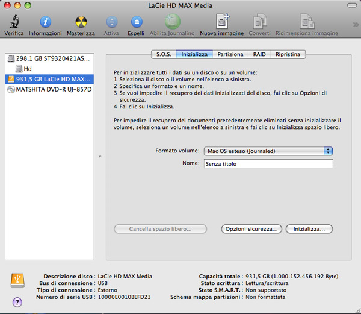Screen dimensions: 361x314
Task: Click the Attiva mount icon
Action: 112,22
